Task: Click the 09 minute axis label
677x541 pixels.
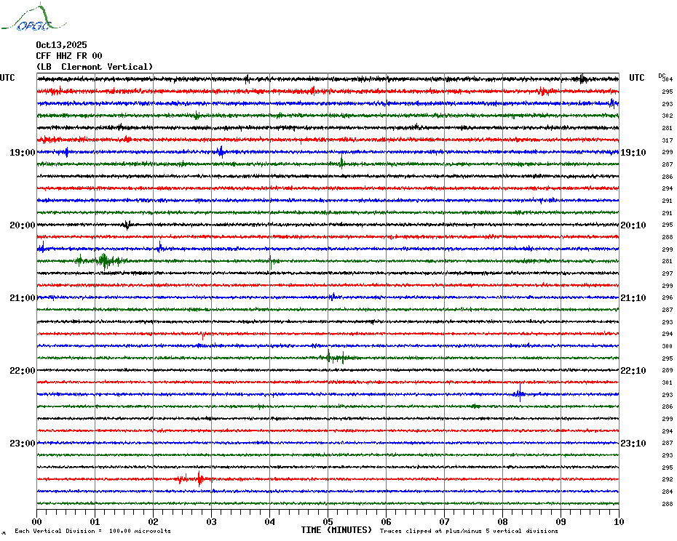Action: [561, 521]
